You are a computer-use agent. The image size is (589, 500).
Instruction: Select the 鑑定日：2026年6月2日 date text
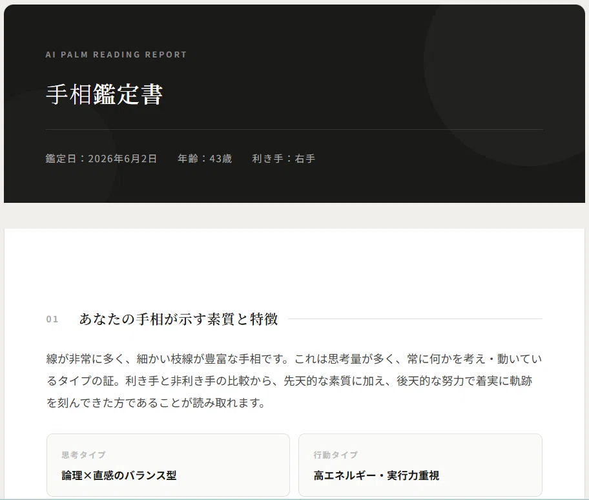pos(101,158)
